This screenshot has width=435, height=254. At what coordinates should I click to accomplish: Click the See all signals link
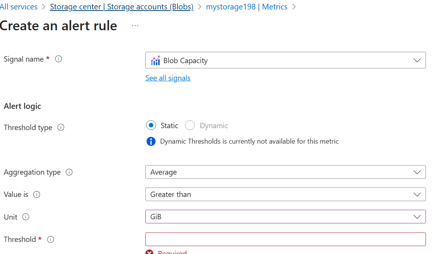(168, 78)
